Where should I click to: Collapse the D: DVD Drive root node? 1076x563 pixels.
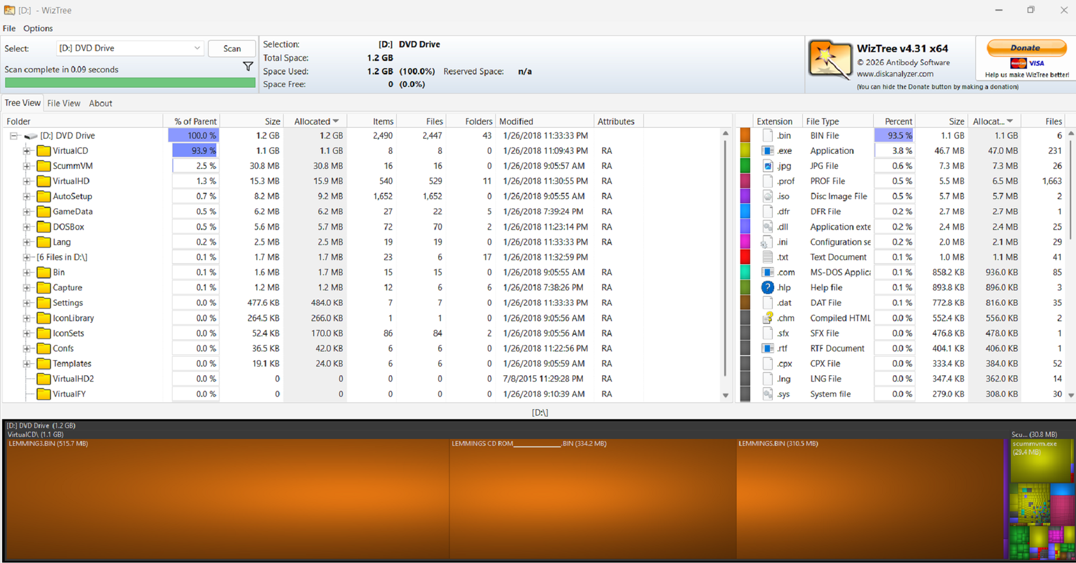14,136
